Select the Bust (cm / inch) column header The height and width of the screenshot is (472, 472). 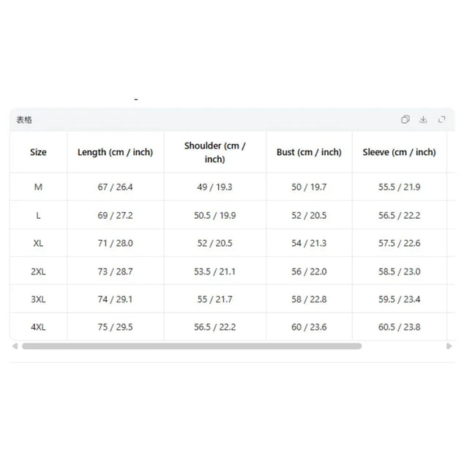click(x=309, y=152)
